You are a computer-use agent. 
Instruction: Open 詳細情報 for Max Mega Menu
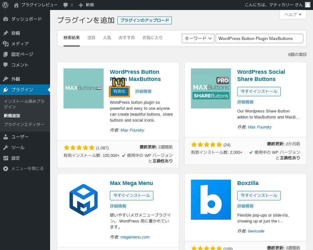118,206
